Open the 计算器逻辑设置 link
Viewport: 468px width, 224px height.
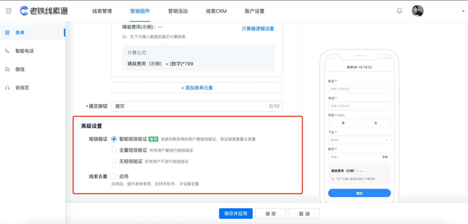point(257,28)
